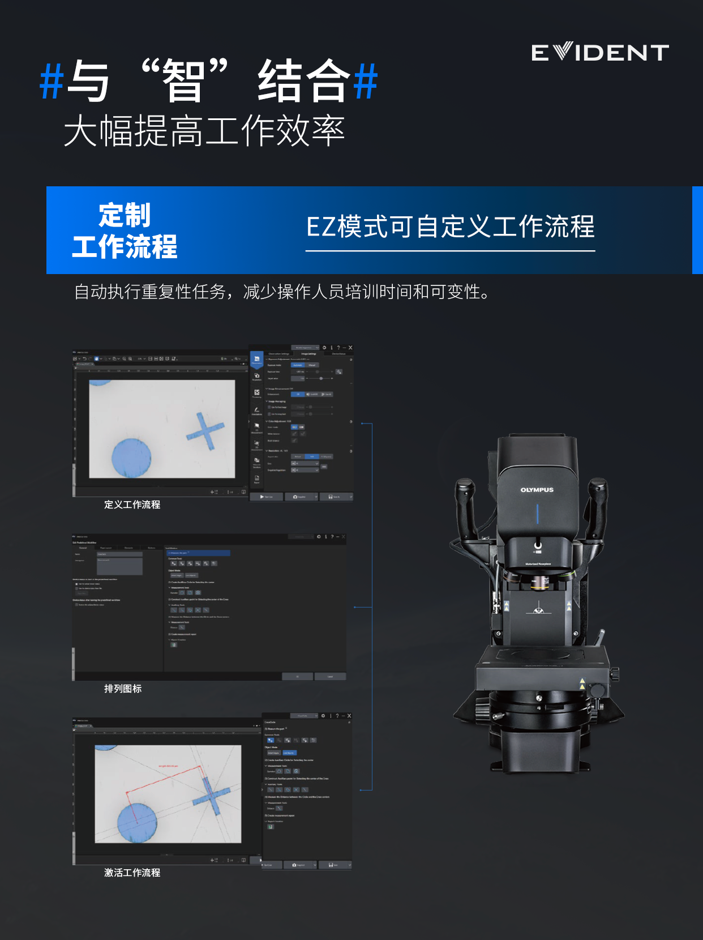The height and width of the screenshot is (940, 703).
Task: Collapse the Image Enhancement section
Action: pos(267,388)
